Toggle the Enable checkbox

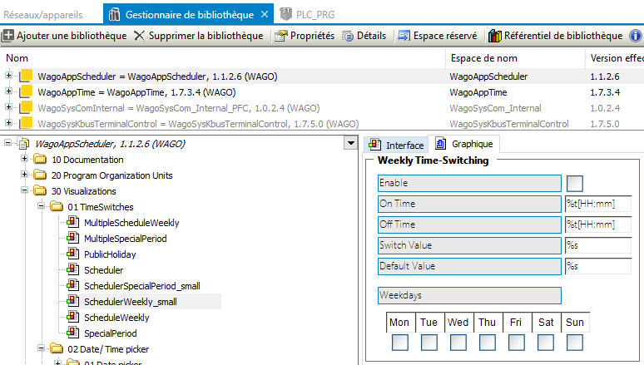[574, 183]
